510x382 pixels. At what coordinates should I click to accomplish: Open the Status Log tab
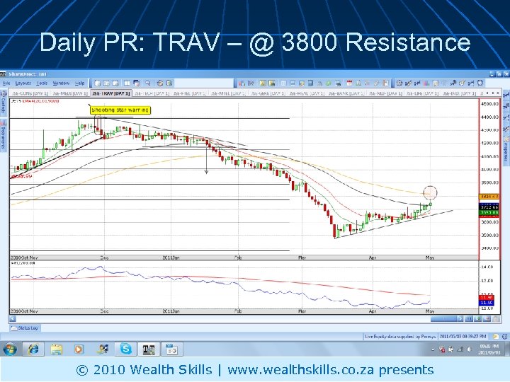[25, 328]
